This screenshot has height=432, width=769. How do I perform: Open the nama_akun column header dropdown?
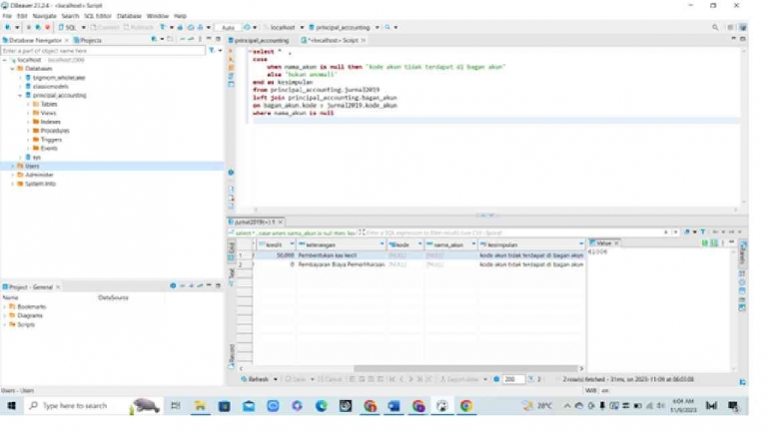(x=473, y=244)
